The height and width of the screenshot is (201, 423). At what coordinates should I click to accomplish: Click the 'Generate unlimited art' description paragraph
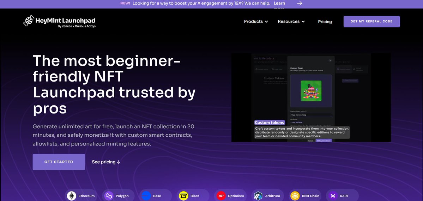(113, 135)
